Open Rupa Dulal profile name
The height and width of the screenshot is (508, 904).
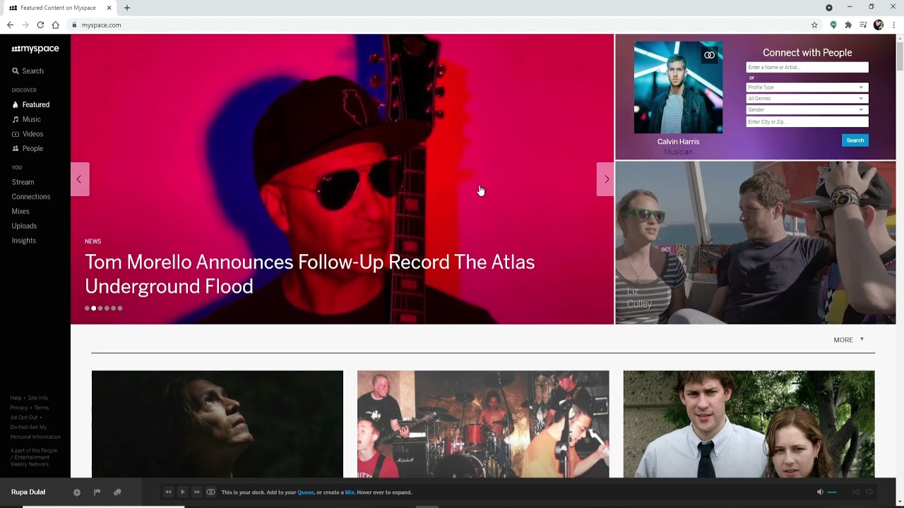(x=28, y=492)
